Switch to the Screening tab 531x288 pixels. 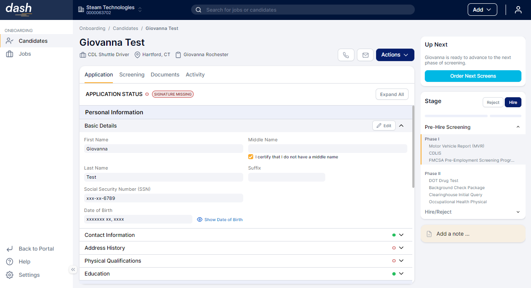(132, 75)
